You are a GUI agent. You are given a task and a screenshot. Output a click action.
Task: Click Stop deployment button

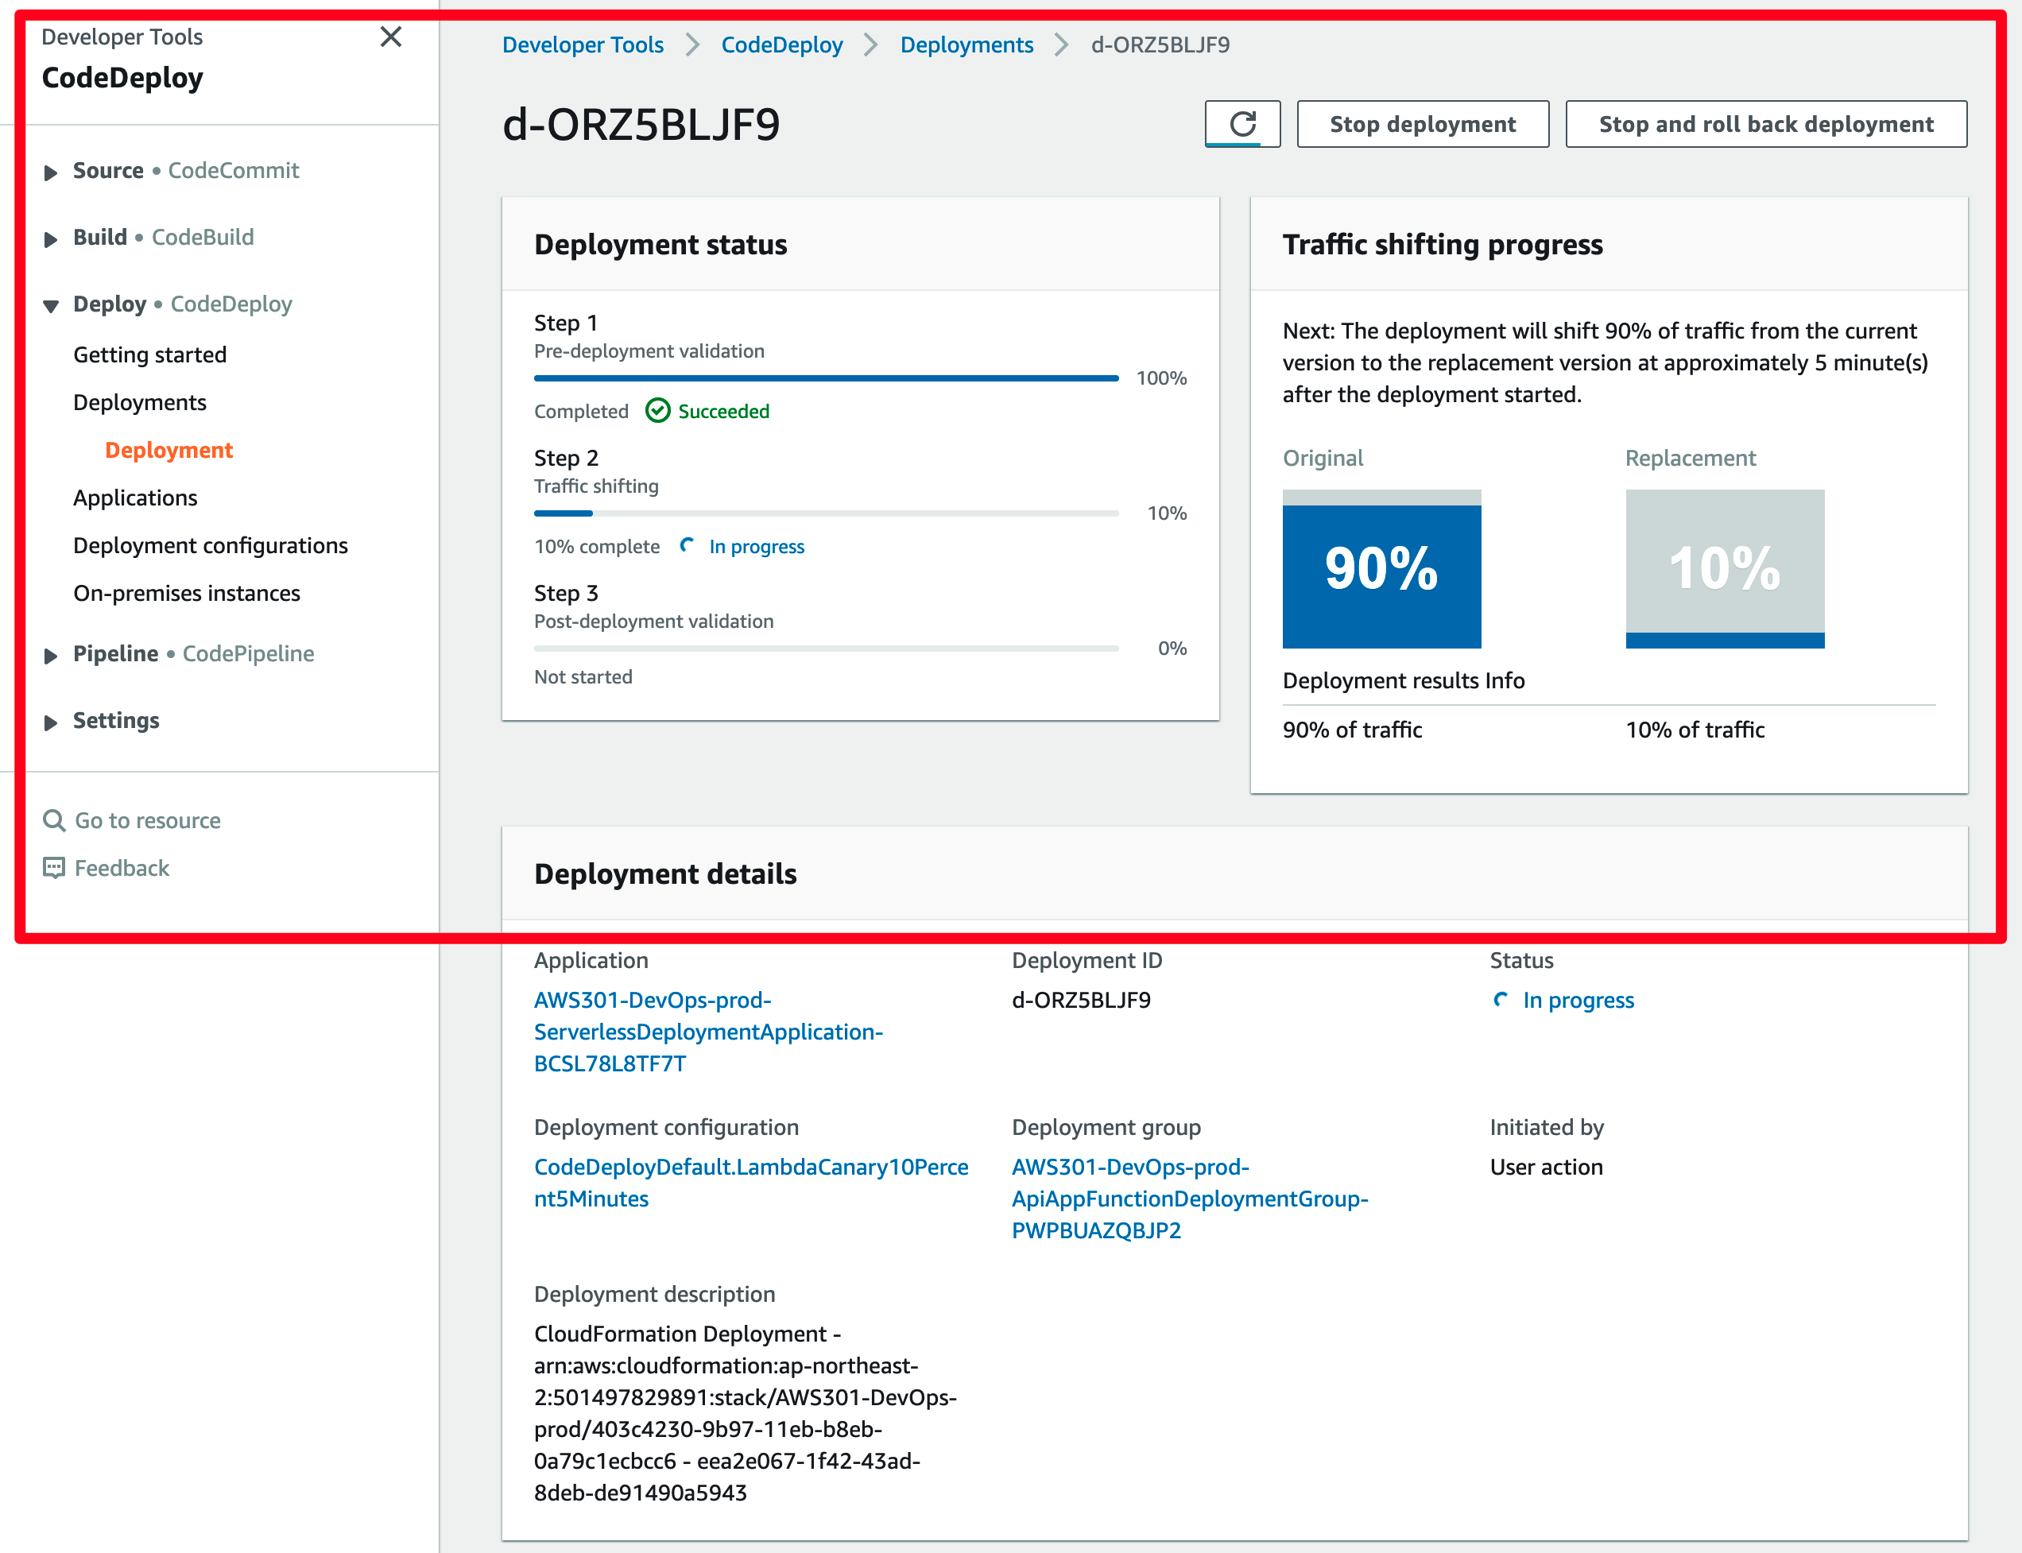(x=1423, y=124)
